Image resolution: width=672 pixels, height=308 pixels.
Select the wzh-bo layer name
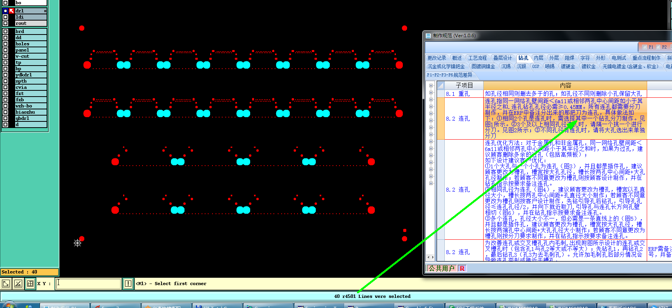pos(31,106)
